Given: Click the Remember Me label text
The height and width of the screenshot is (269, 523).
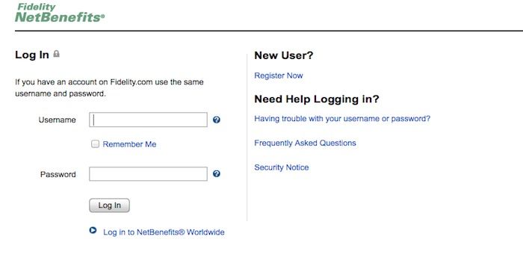Looking at the screenshot, I should click(x=129, y=144).
